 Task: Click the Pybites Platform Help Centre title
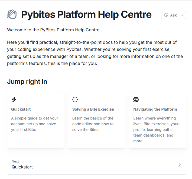click(x=86, y=15)
